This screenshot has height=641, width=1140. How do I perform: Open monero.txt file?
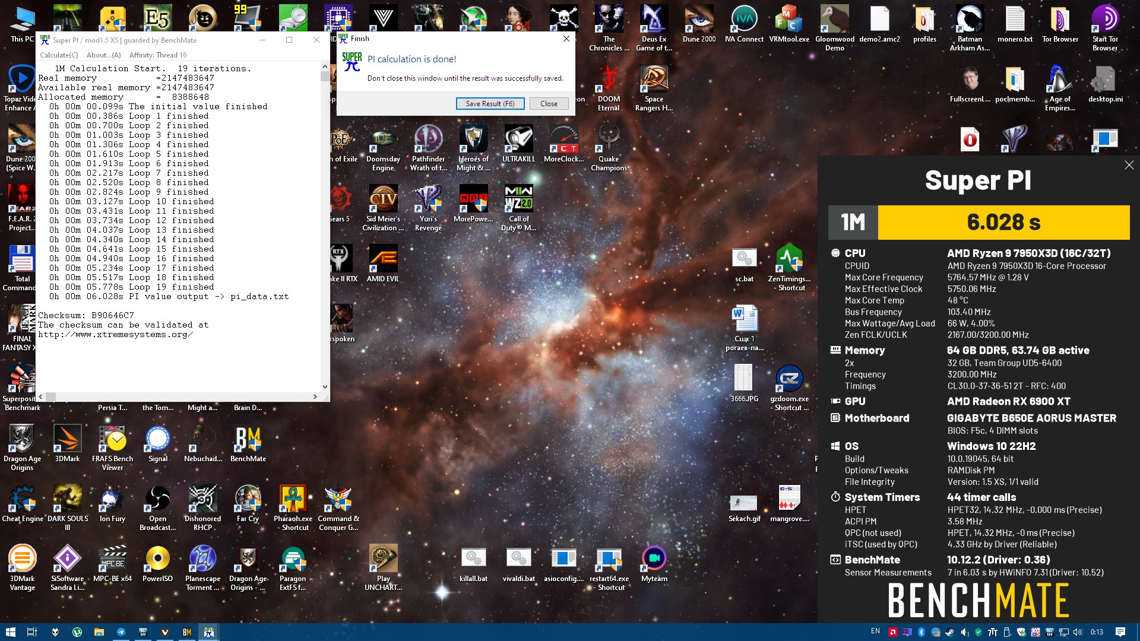(x=1015, y=24)
